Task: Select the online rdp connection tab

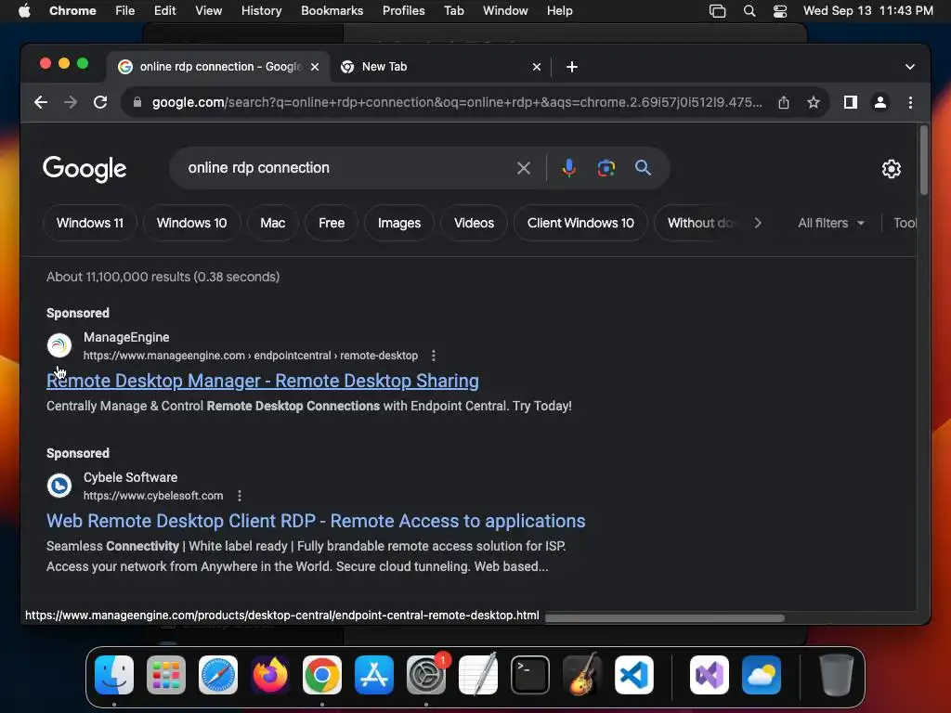Action: coord(218,67)
